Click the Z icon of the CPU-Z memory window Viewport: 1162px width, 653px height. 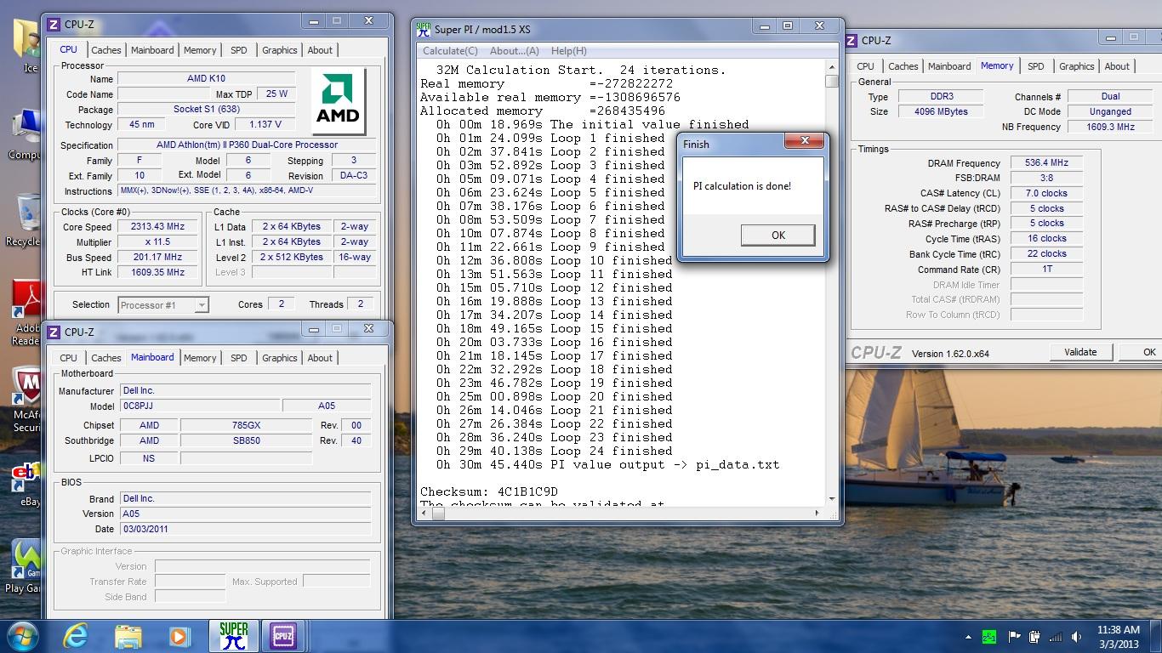pos(852,40)
